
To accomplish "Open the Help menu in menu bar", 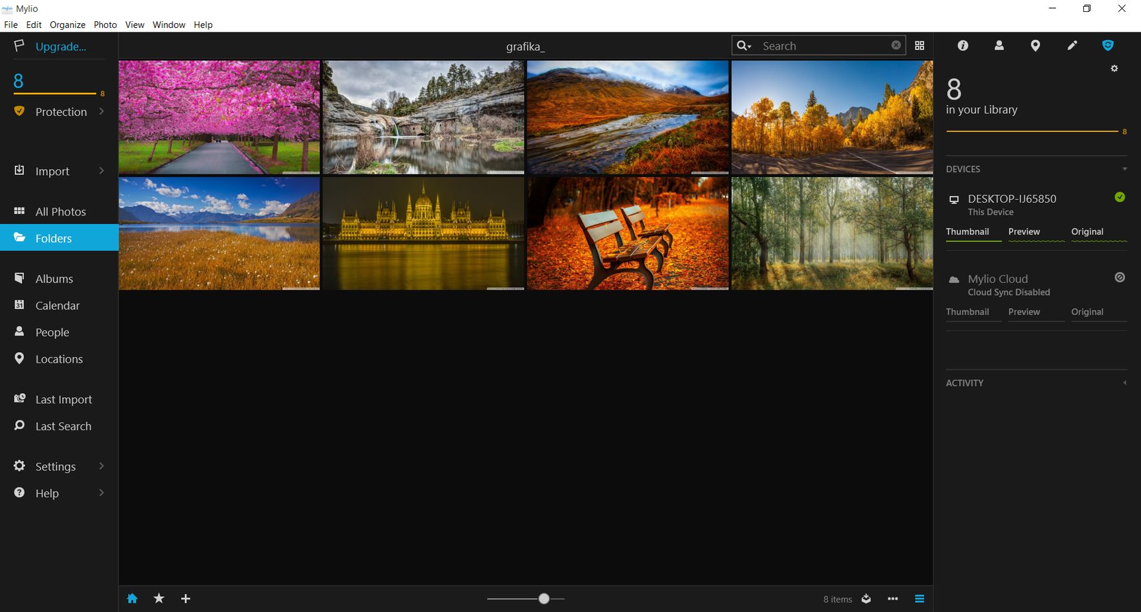I will click(203, 25).
